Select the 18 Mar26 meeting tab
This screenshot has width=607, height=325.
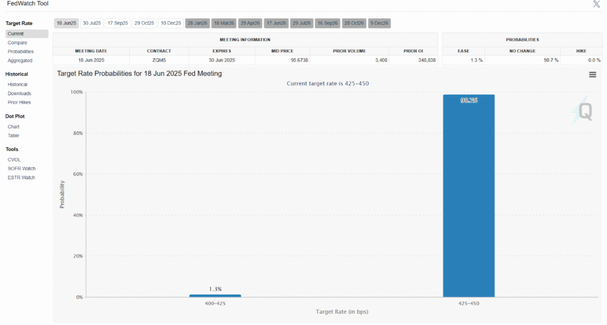point(223,23)
